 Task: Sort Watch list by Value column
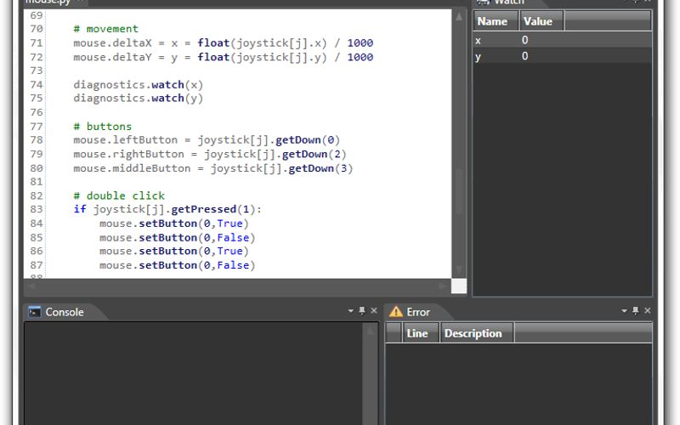click(x=538, y=21)
